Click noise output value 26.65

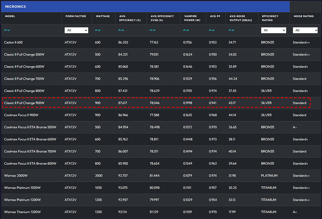coord(232,127)
